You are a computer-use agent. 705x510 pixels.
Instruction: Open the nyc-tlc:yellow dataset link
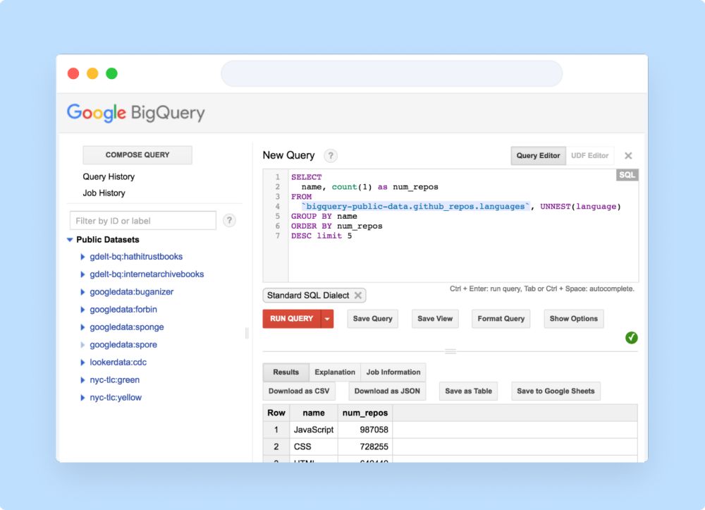tap(116, 398)
